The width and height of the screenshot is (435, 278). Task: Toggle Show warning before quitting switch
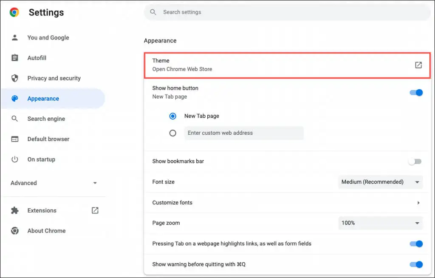[416, 264]
